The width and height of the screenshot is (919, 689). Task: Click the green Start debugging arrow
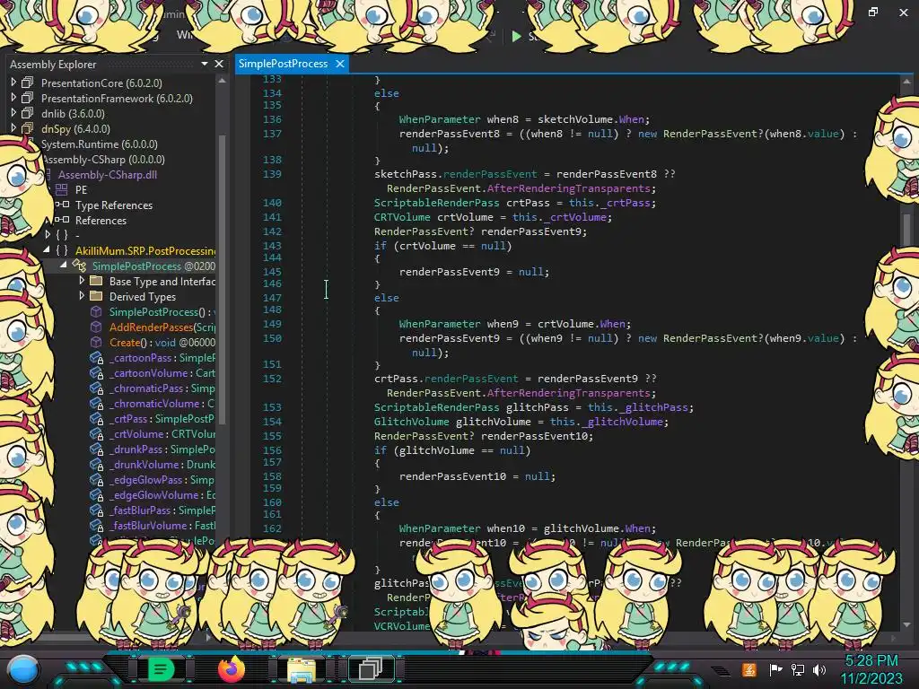516,36
